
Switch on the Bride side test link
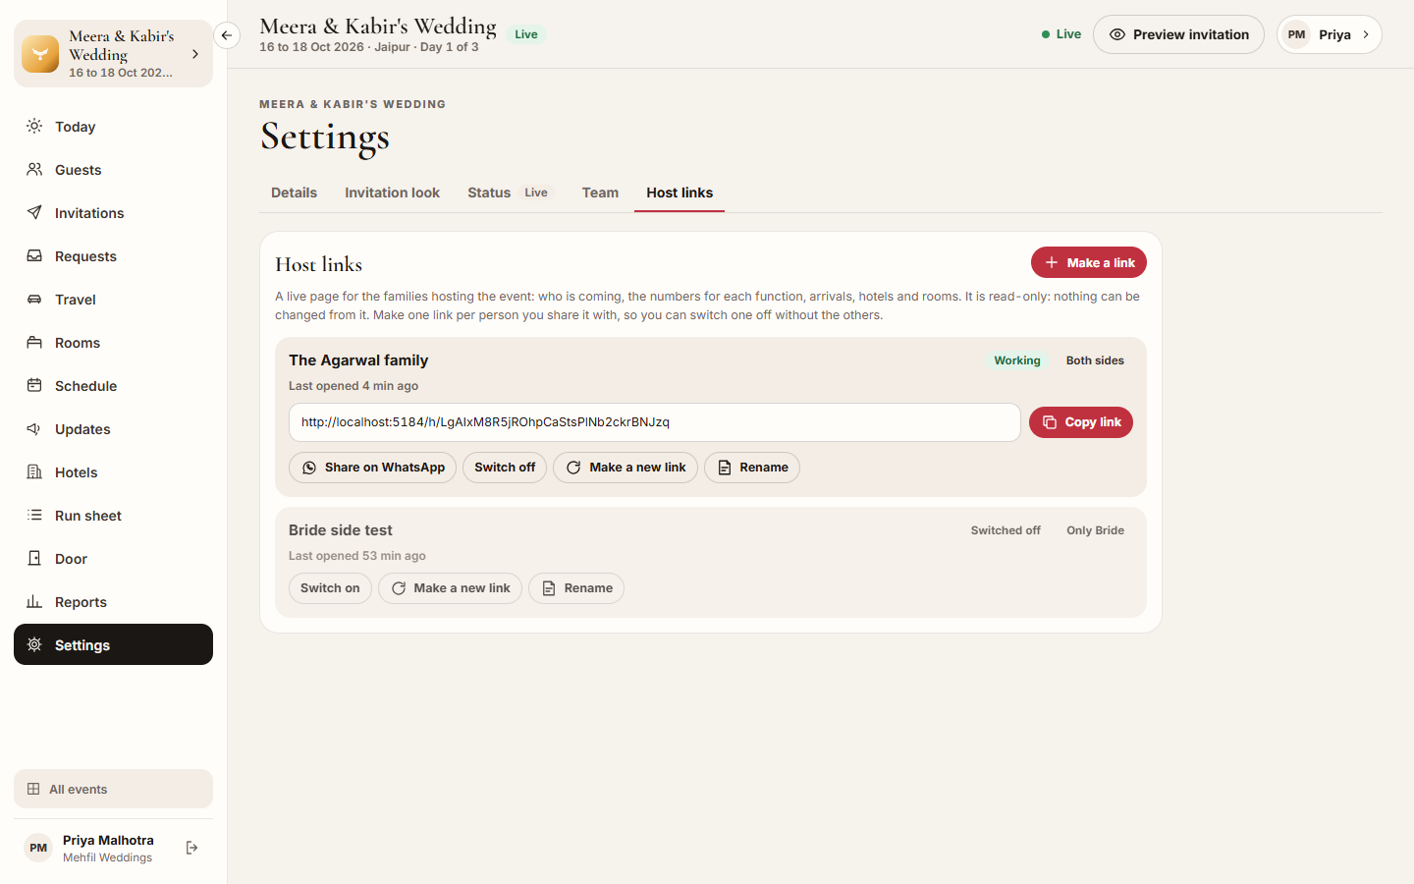pos(330,588)
